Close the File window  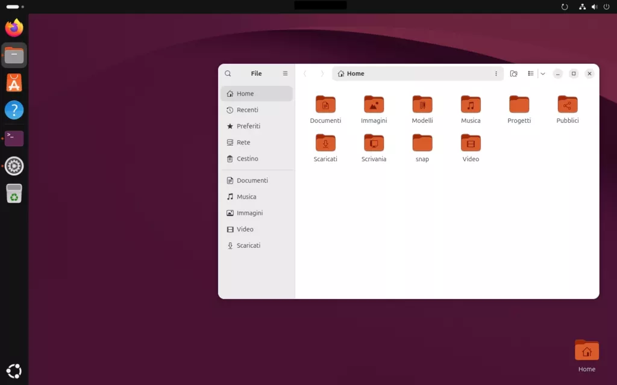[x=589, y=73]
